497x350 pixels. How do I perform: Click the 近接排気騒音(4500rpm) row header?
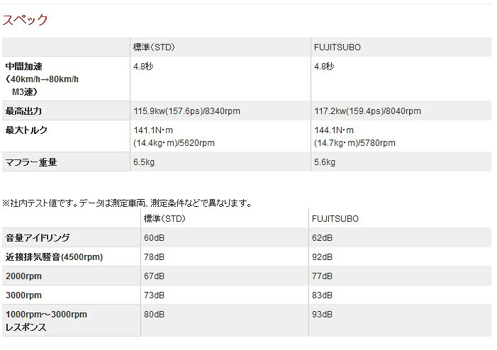click(x=54, y=256)
